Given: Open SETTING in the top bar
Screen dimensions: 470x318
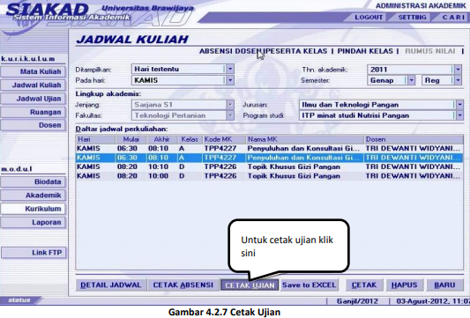Looking at the screenshot, I should pyautogui.click(x=412, y=18).
